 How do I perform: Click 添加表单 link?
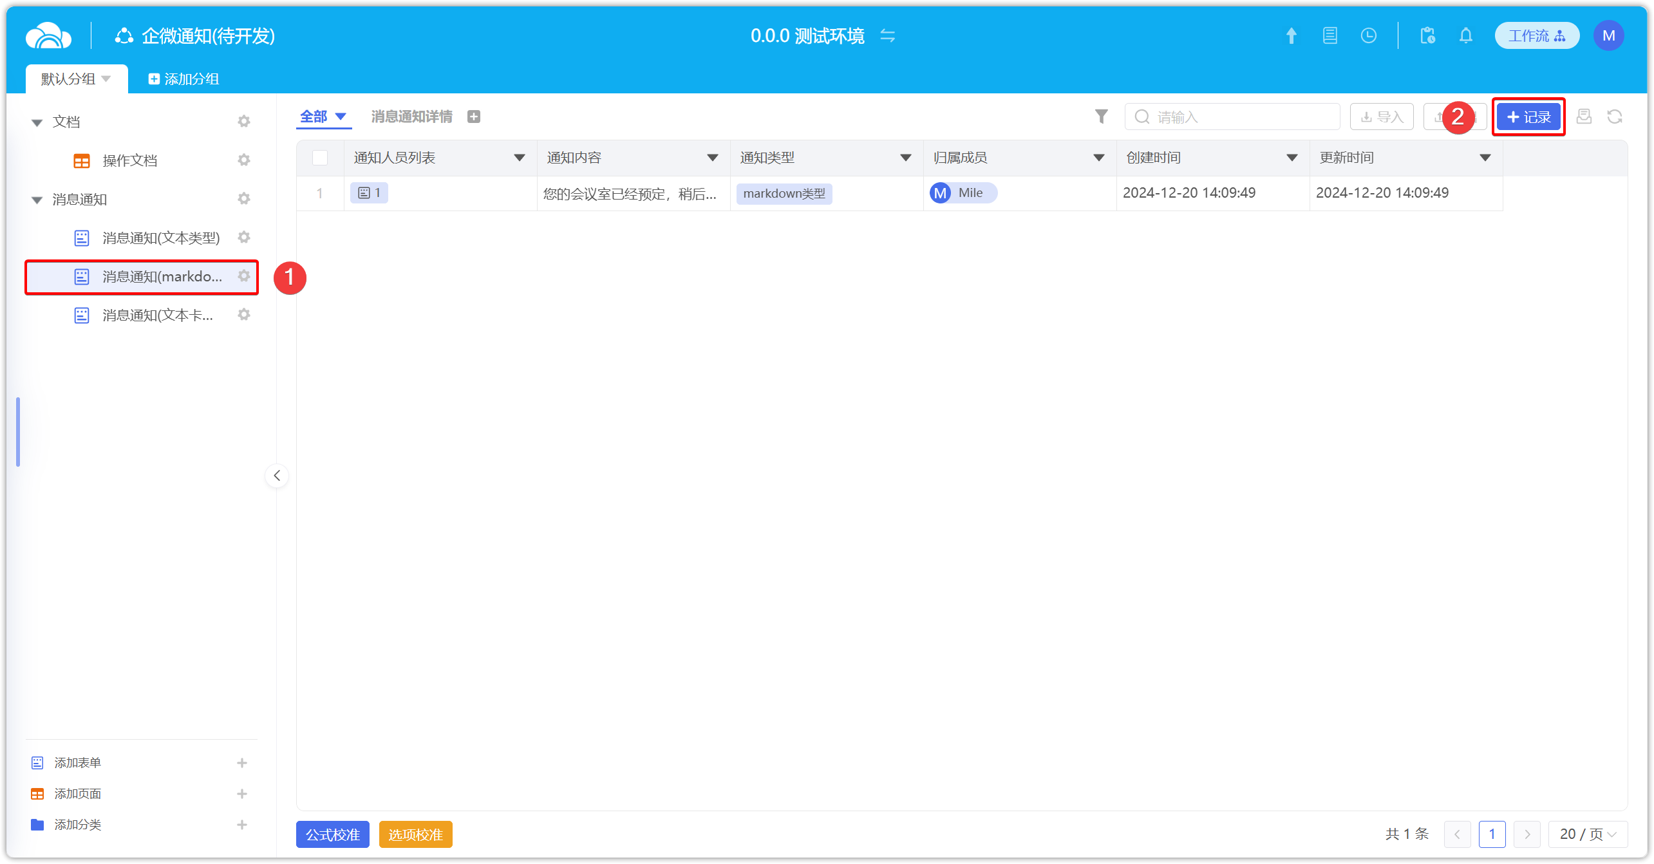pos(77,763)
